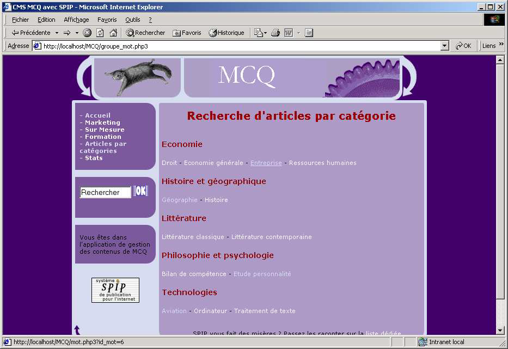
Task: Click the Rechercher search input field
Action: [106, 192]
